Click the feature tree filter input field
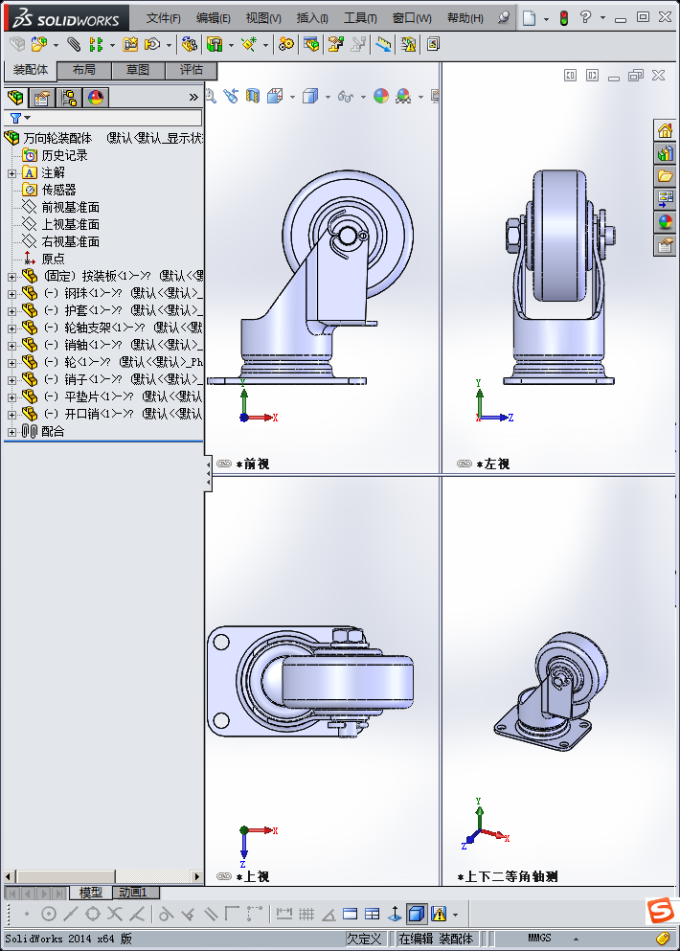The image size is (680, 951). [x=103, y=118]
